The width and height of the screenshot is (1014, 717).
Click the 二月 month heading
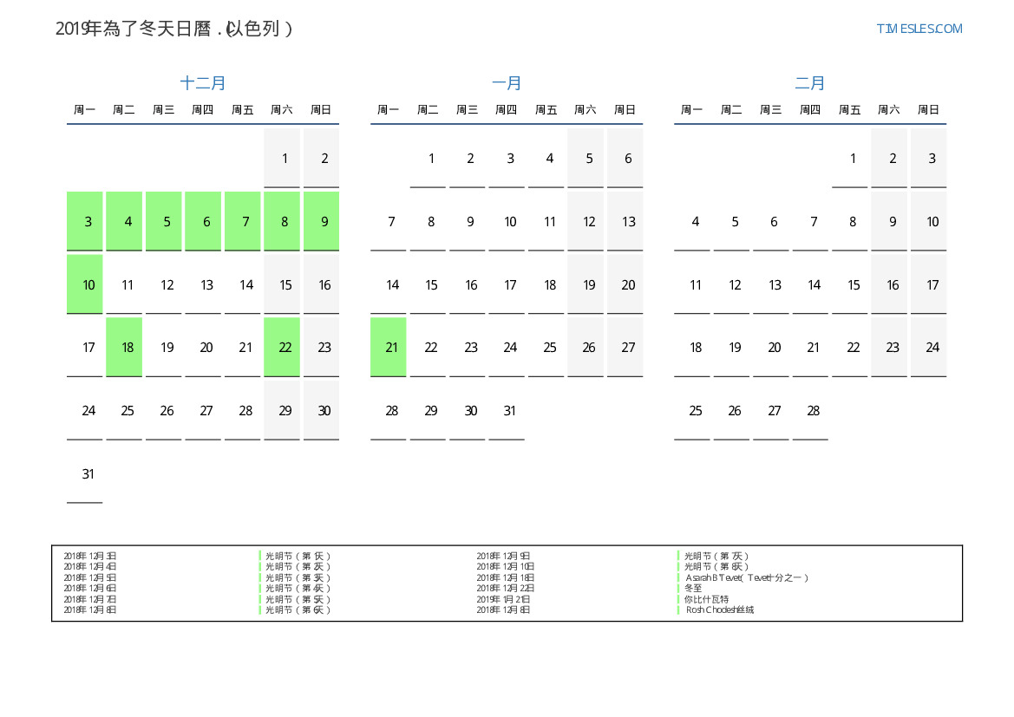point(809,83)
